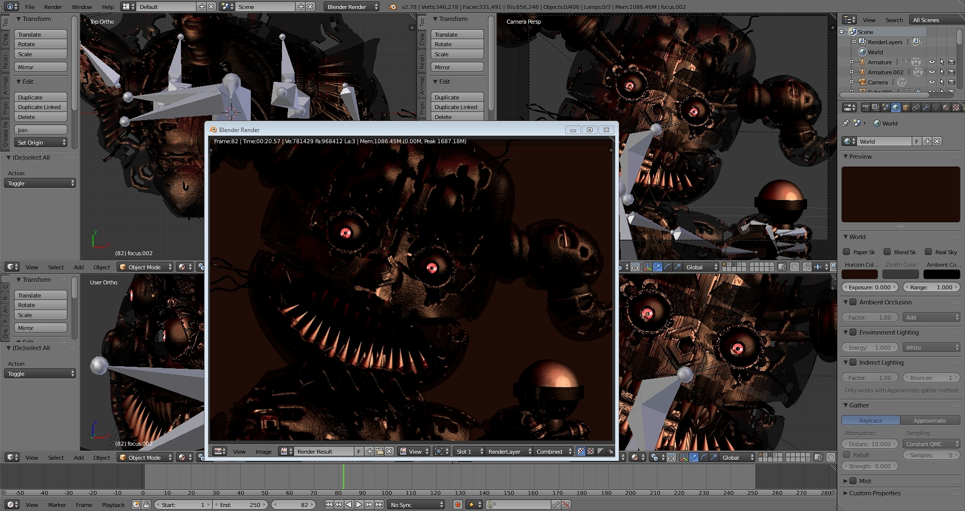Click the timeline lock time to other windows icon
This screenshot has height=511, width=965.
click(146, 504)
